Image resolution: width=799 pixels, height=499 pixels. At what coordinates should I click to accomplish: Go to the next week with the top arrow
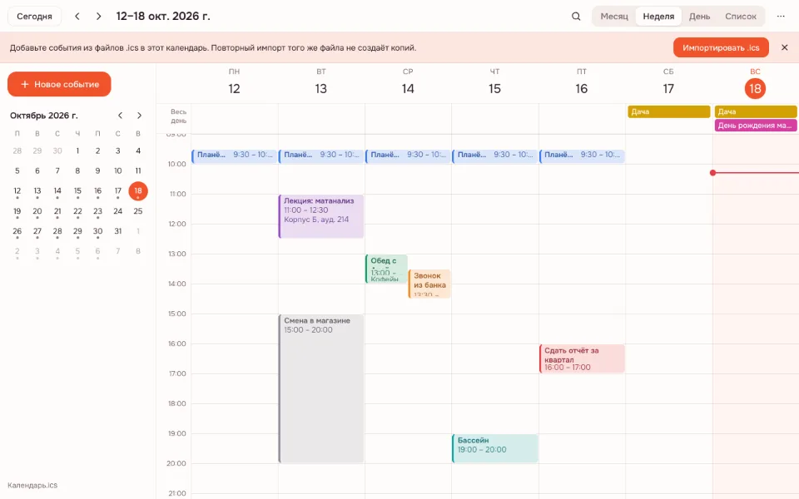pyautogui.click(x=99, y=17)
